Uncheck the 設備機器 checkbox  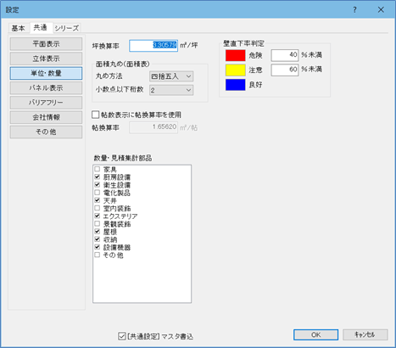point(98,247)
